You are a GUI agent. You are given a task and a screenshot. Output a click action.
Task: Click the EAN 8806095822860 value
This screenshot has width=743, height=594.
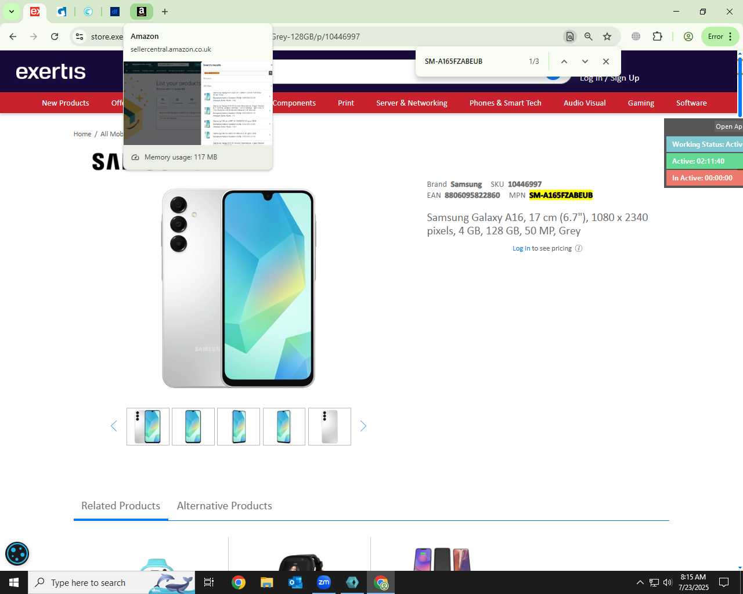[472, 195]
